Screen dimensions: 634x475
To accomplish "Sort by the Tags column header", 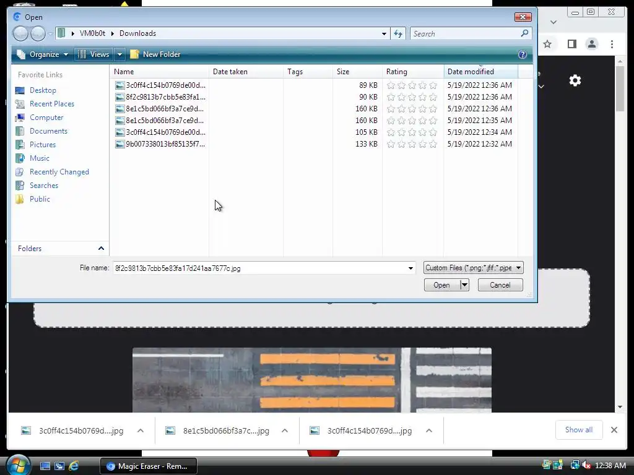I will tap(308, 72).
